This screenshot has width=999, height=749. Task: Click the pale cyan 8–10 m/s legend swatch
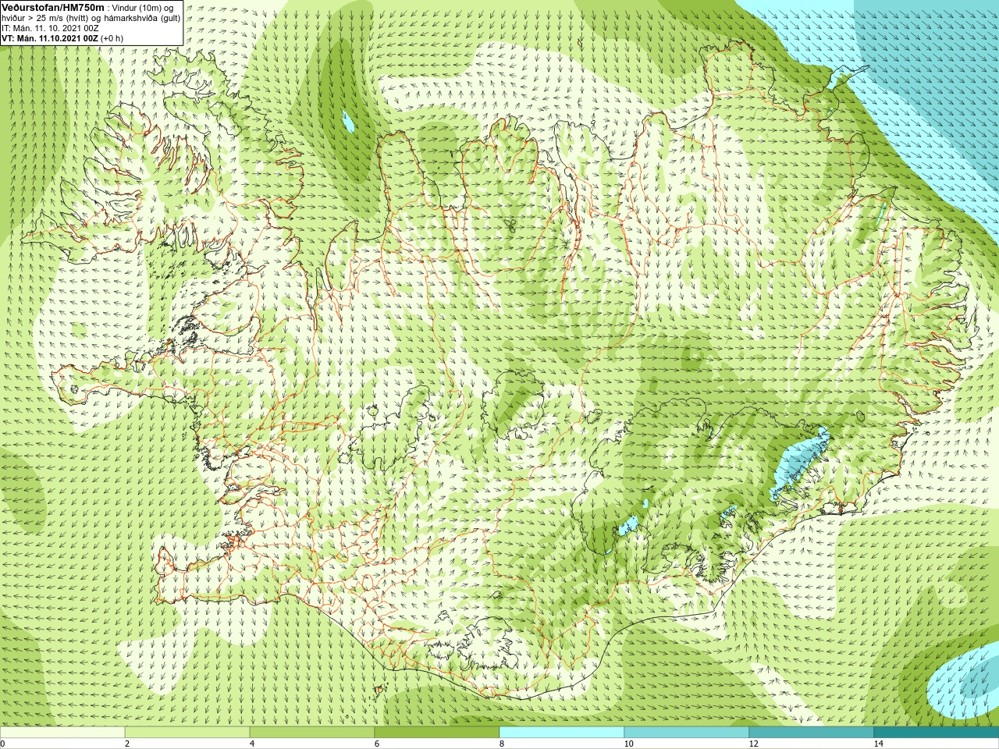(562, 733)
